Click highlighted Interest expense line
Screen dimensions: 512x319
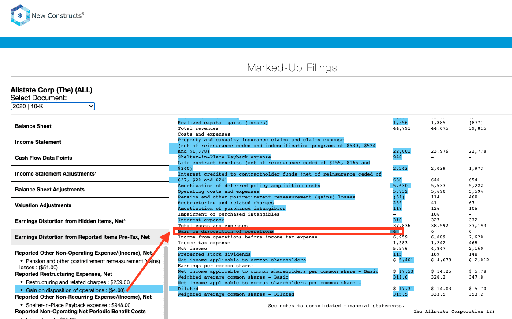[x=201, y=220]
